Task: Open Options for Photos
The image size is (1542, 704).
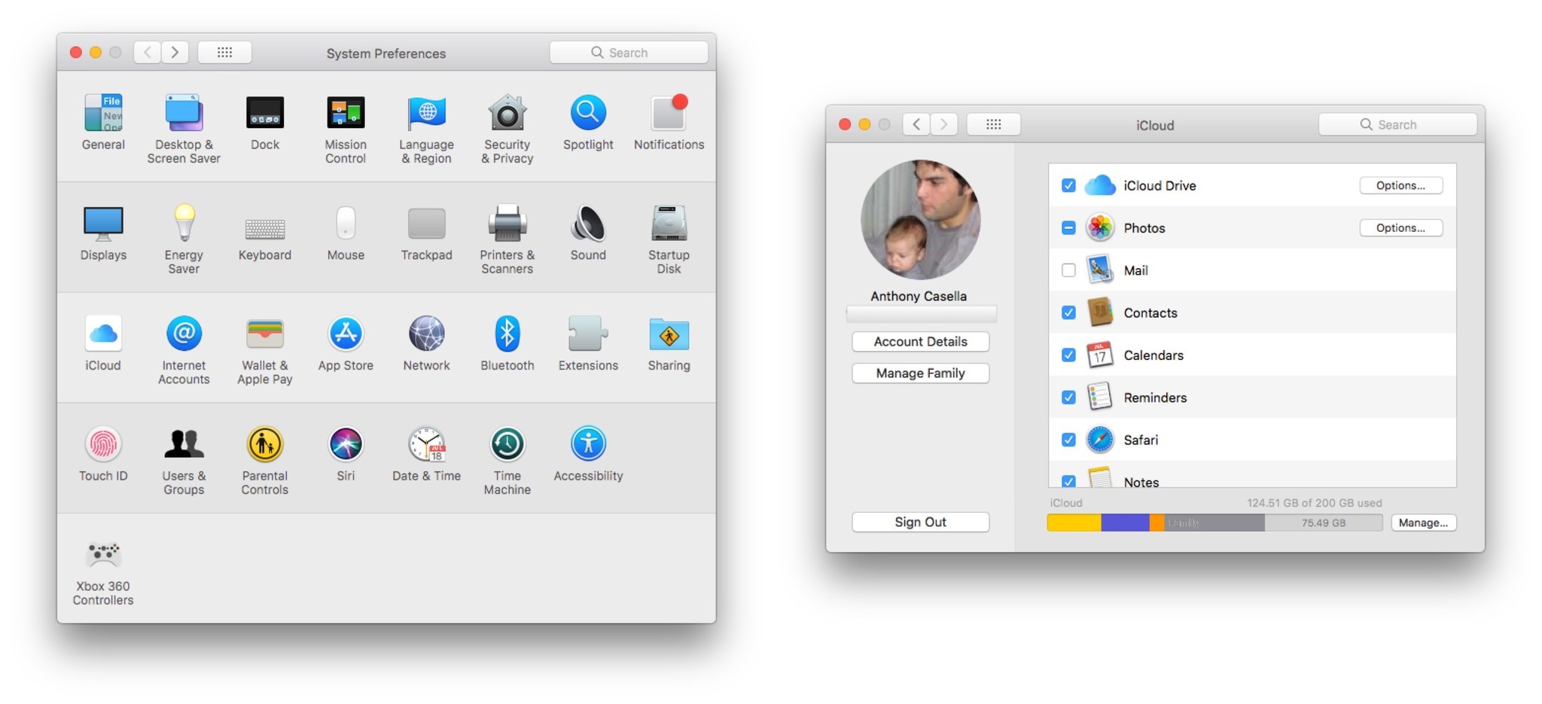Action: pos(1400,227)
